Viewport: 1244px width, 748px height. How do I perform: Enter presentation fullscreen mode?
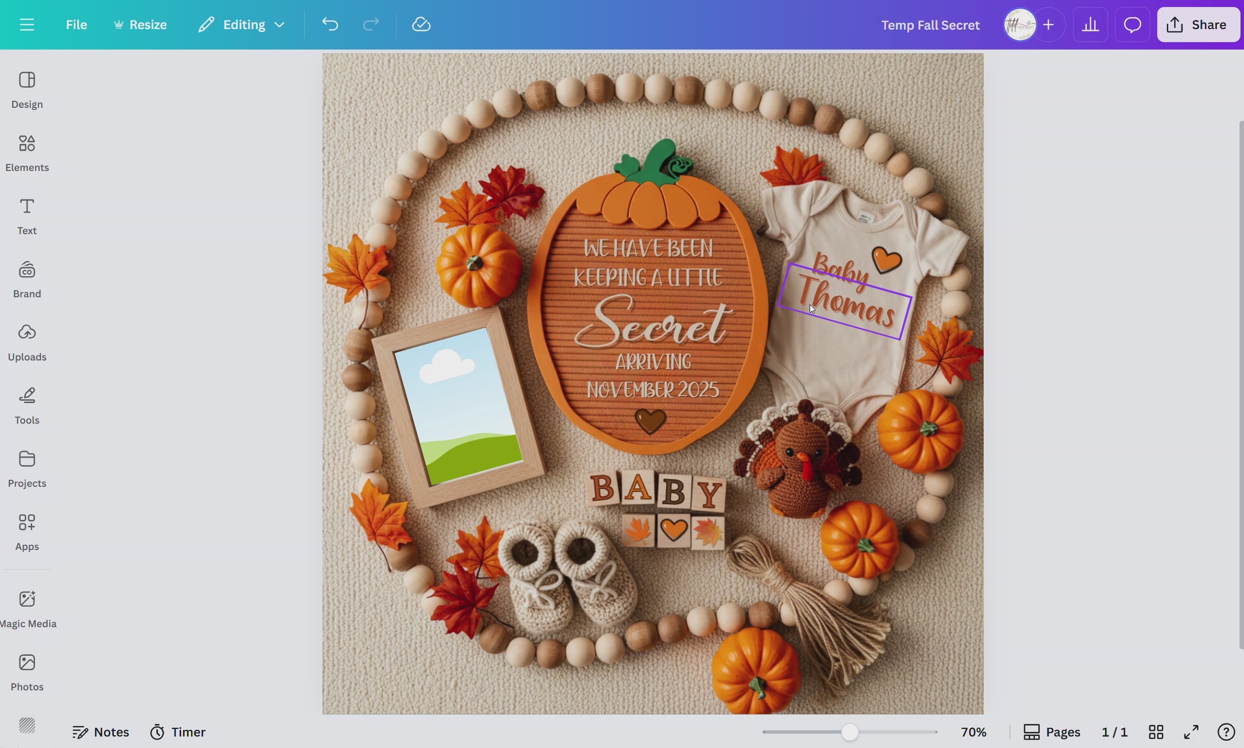click(x=1192, y=731)
